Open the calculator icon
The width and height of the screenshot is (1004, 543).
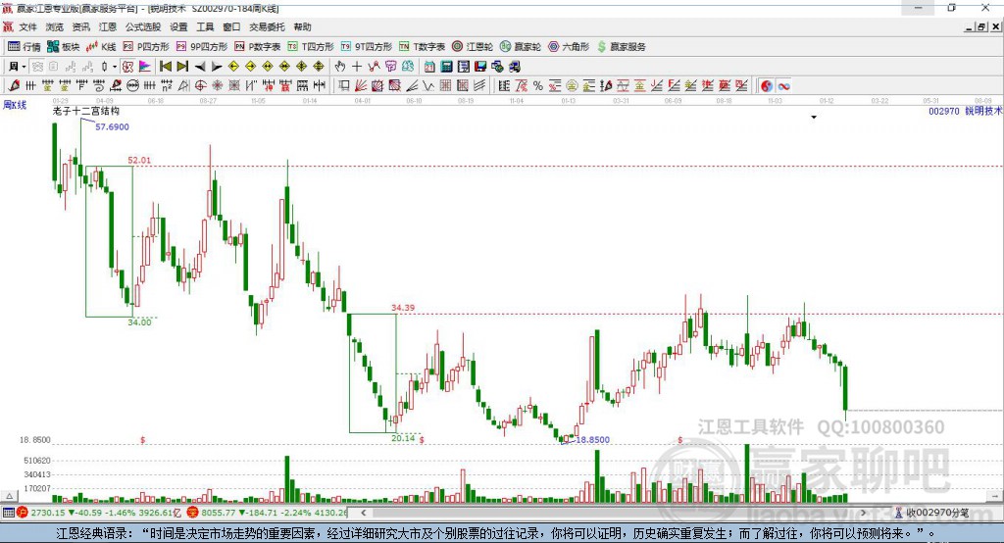[x=446, y=67]
